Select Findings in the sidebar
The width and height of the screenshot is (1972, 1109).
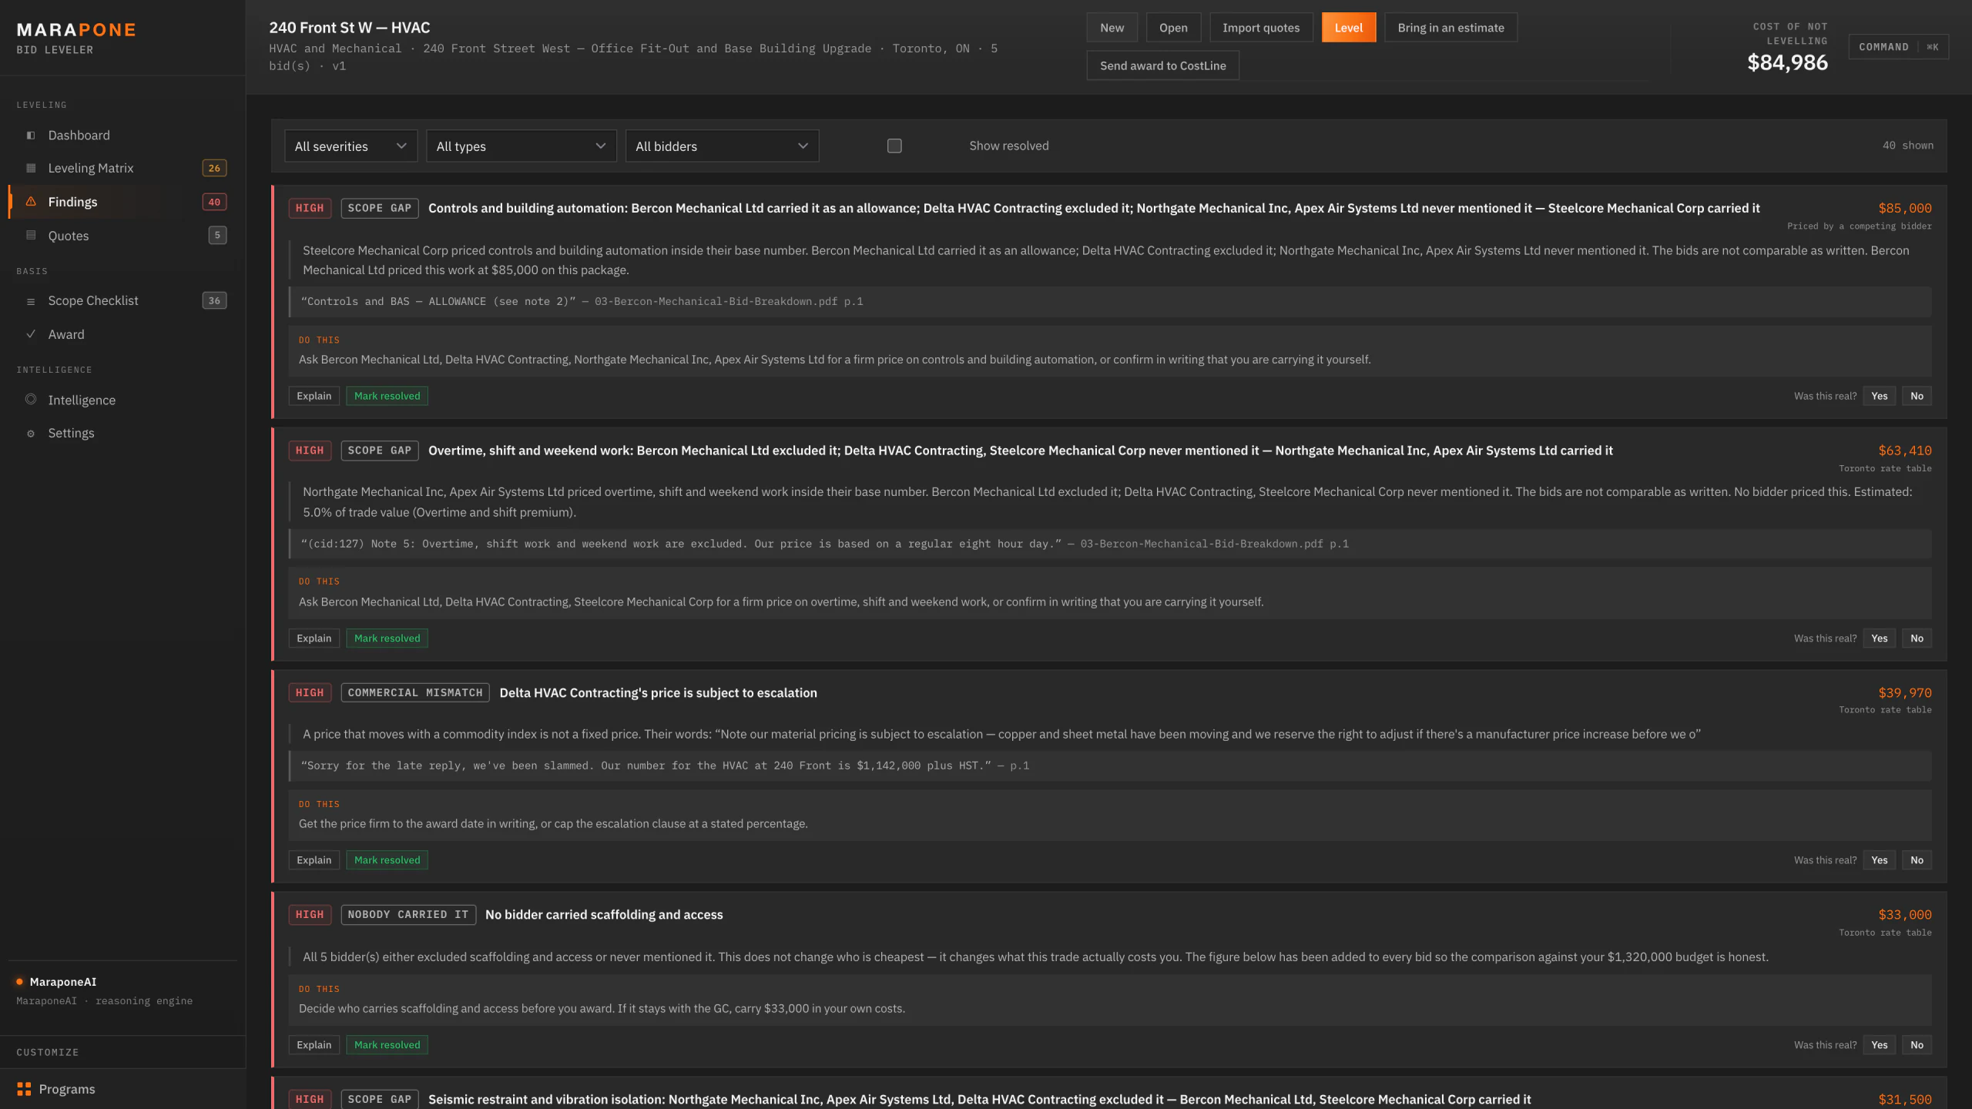(x=123, y=202)
